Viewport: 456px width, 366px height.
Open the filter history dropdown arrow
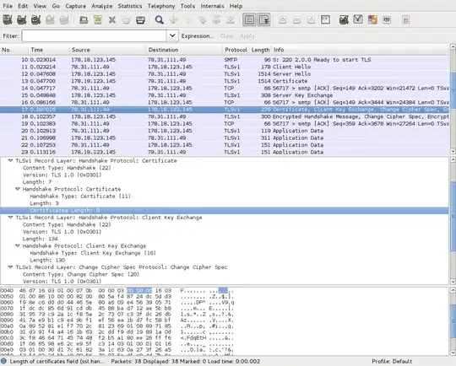[172, 35]
